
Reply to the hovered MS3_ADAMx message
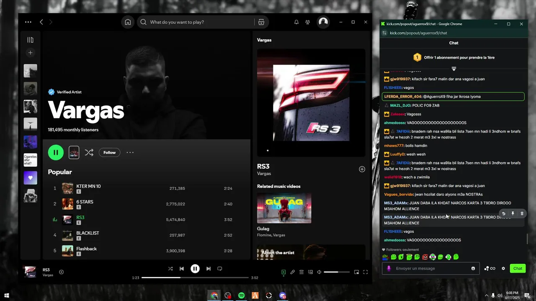tap(504, 214)
